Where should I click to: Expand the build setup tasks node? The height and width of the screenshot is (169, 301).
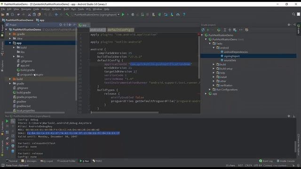coord(214,69)
